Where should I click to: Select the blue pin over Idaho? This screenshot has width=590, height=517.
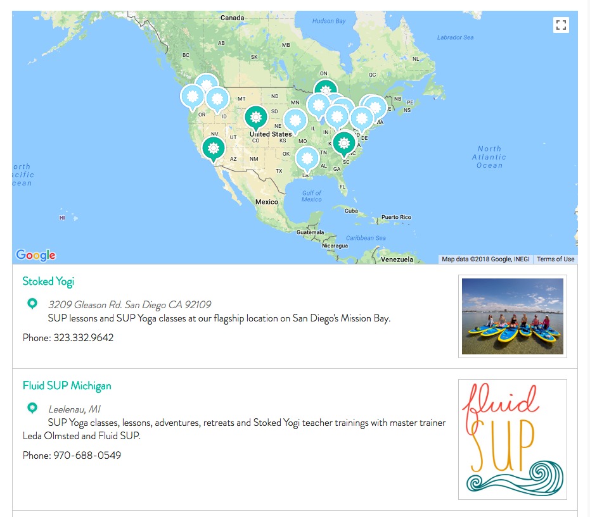tap(217, 100)
